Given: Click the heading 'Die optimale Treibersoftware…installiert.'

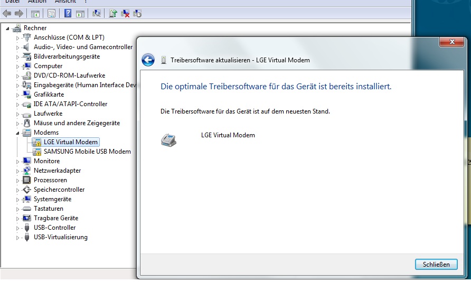Looking at the screenshot, I should pyautogui.click(x=276, y=87).
